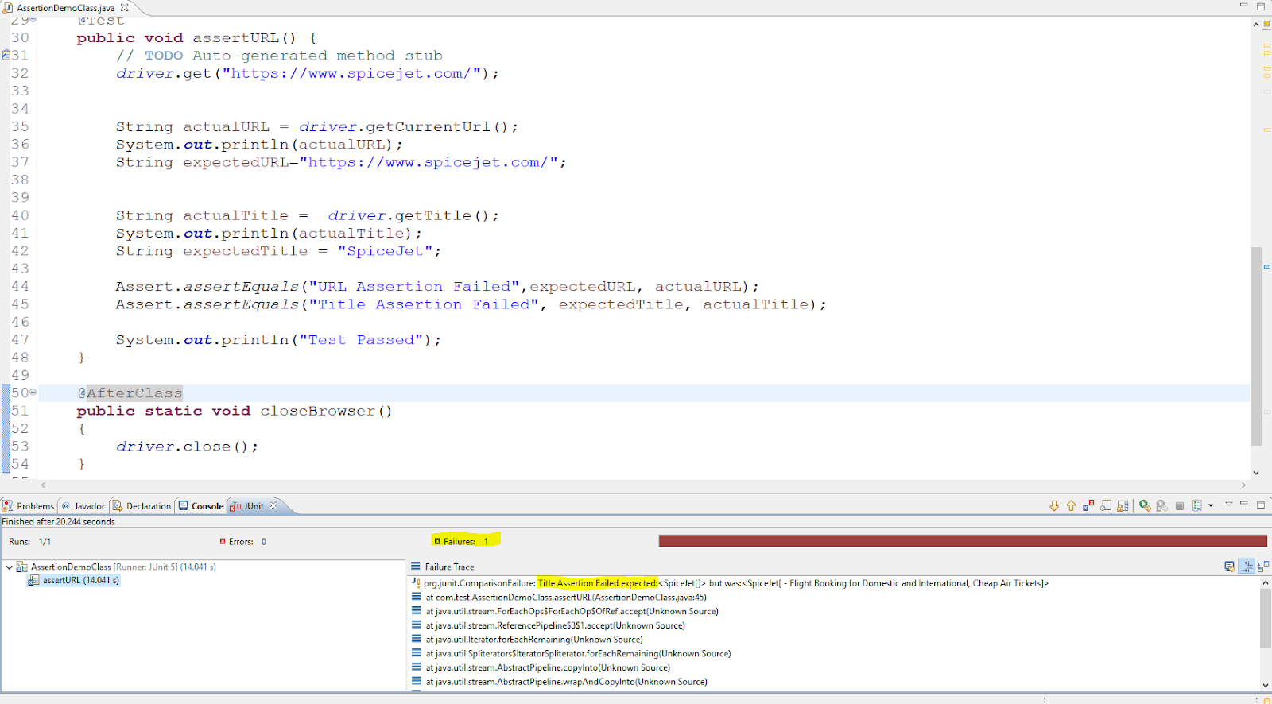Image resolution: width=1272 pixels, height=704 pixels.
Task: Collapse the @AfterClass fold at line 50
Action: coord(33,392)
